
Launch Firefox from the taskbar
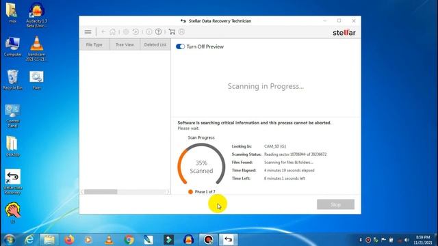pyautogui.click(x=69, y=240)
